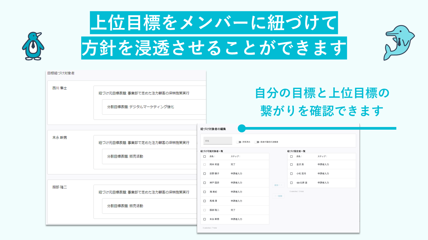
Task: Check the box for 荻野 勝子
Action: pos(205,174)
